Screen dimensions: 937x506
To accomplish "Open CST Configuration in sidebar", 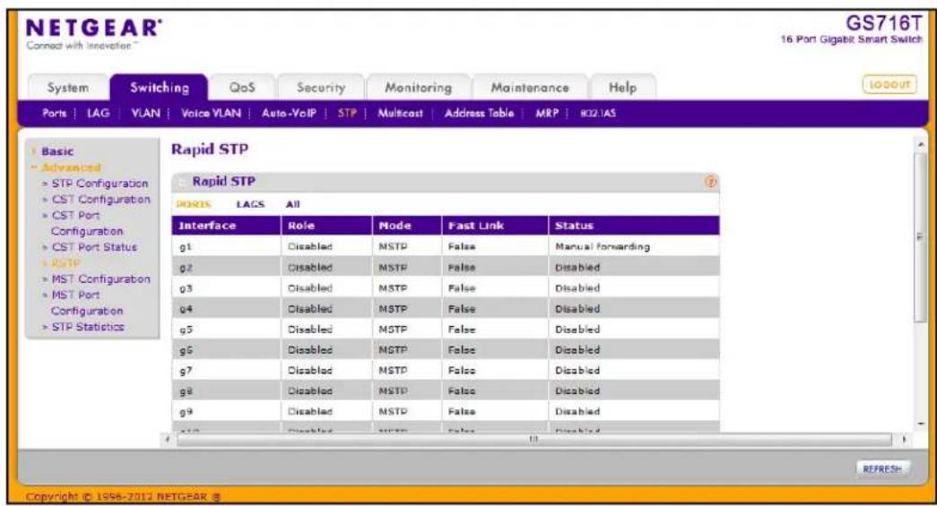I will click(x=101, y=200).
